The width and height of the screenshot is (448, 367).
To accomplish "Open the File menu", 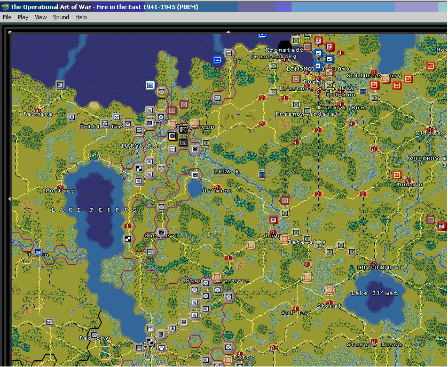I will coord(7,18).
